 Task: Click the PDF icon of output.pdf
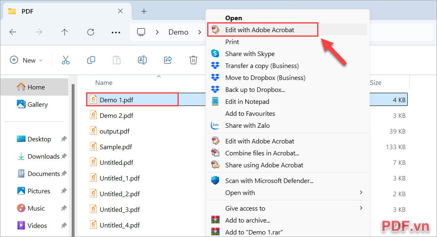[x=93, y=131]
